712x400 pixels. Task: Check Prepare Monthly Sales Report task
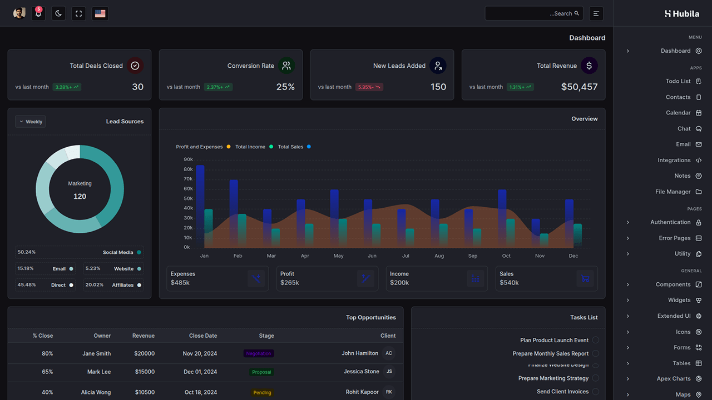[x=595, y=353]
